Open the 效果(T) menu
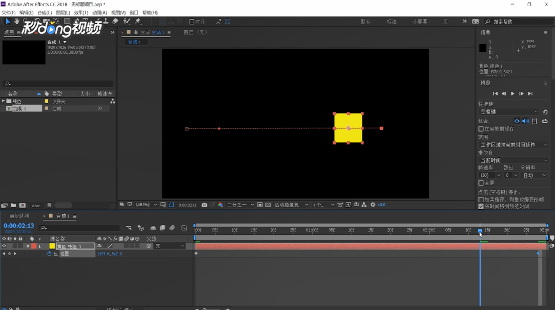Viewport: 555px width, 310px height. click(x=81, y=13)
